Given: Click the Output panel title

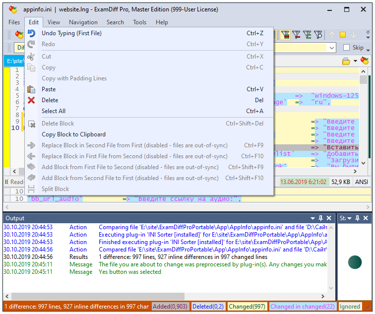Looking at the screenshot, I should 15,218.
